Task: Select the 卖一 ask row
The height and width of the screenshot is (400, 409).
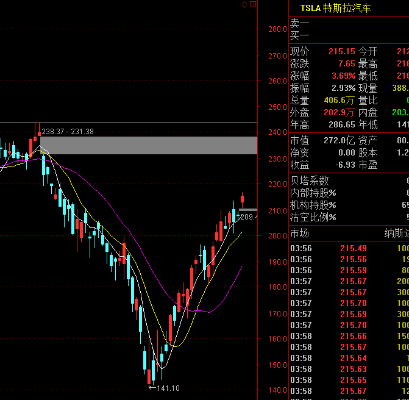Action: tap(299, 23)
